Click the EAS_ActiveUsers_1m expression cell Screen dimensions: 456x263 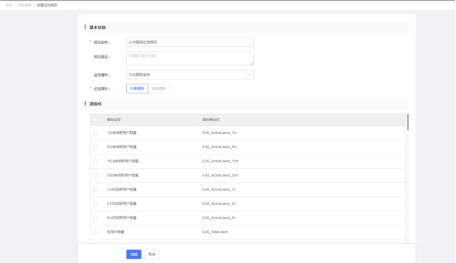(220, 133)
